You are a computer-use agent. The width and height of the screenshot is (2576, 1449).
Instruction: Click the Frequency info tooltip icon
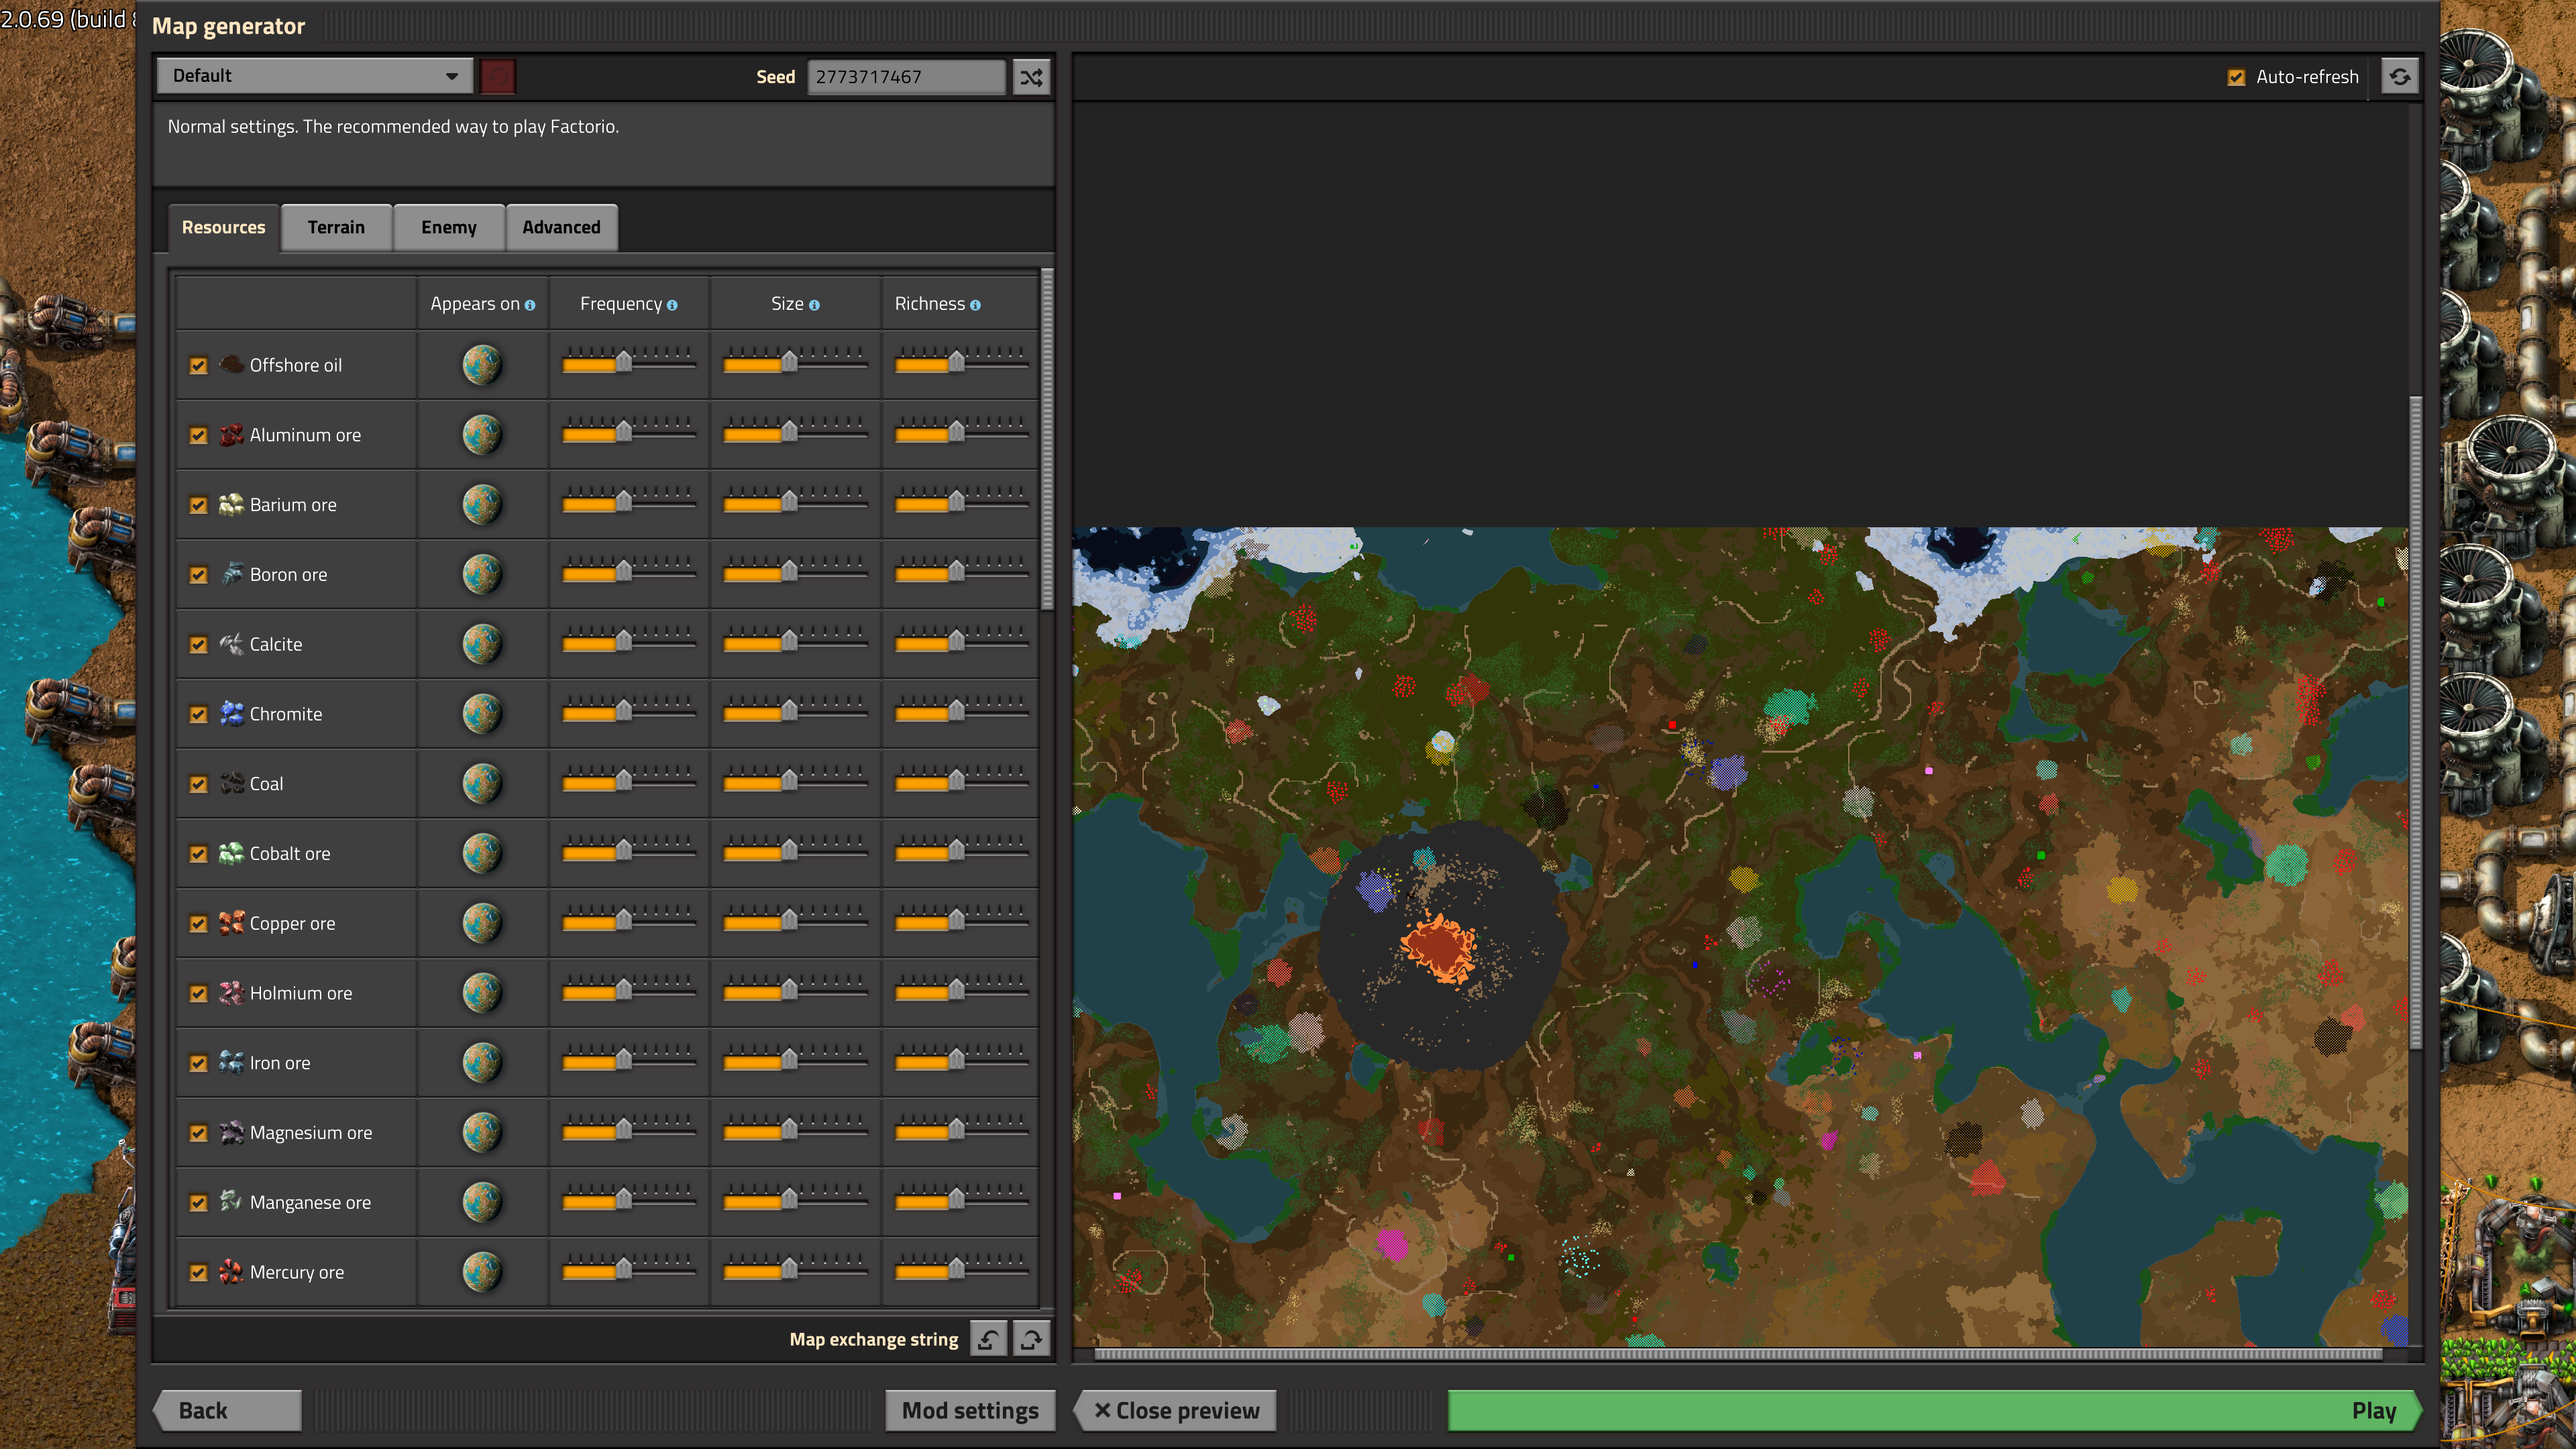click(x=672, y=304)
